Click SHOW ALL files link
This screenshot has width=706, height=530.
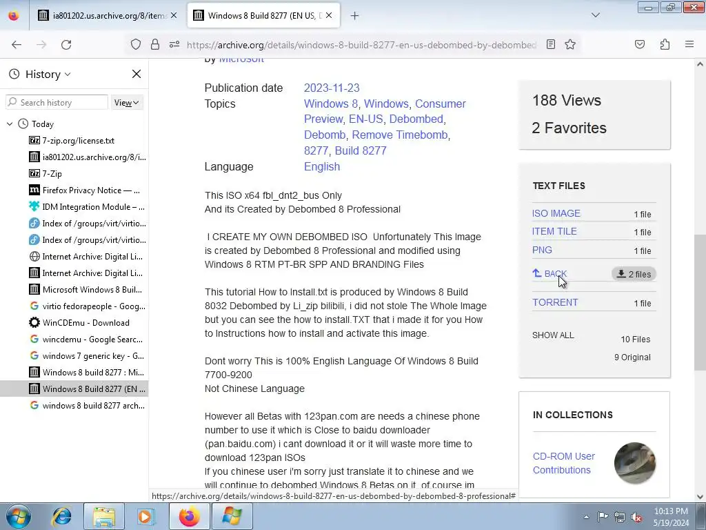[553, 335]
